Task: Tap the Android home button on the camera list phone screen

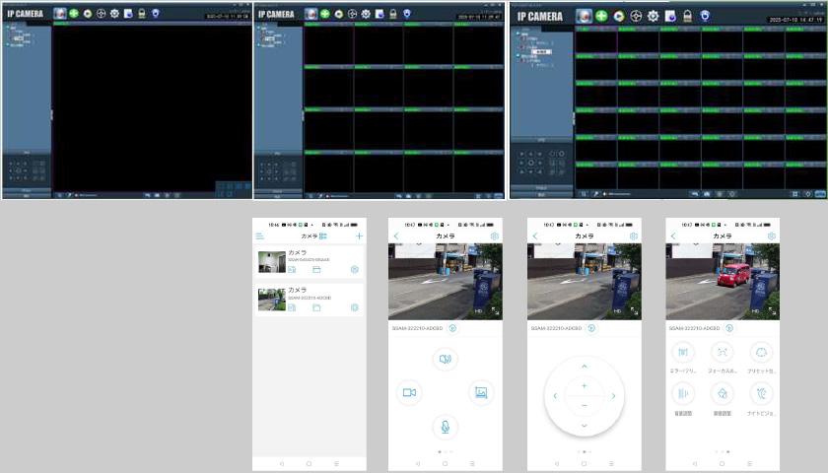Action: [x=309, y=463]
